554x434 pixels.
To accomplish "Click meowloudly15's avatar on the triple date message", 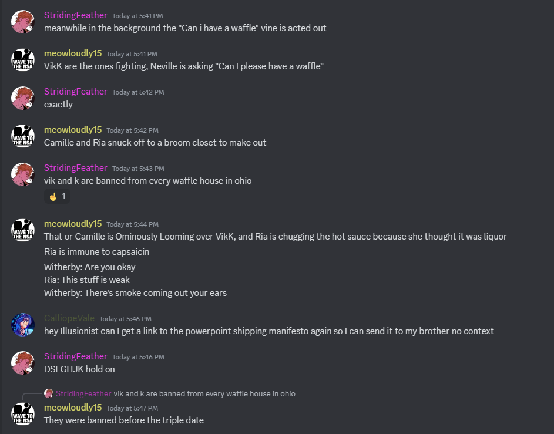I will 23,414.
